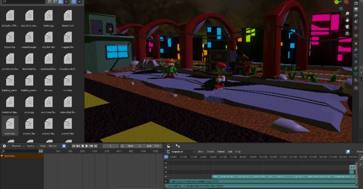
Task: Toggle auto keying record button
Action: pos(64,146)
